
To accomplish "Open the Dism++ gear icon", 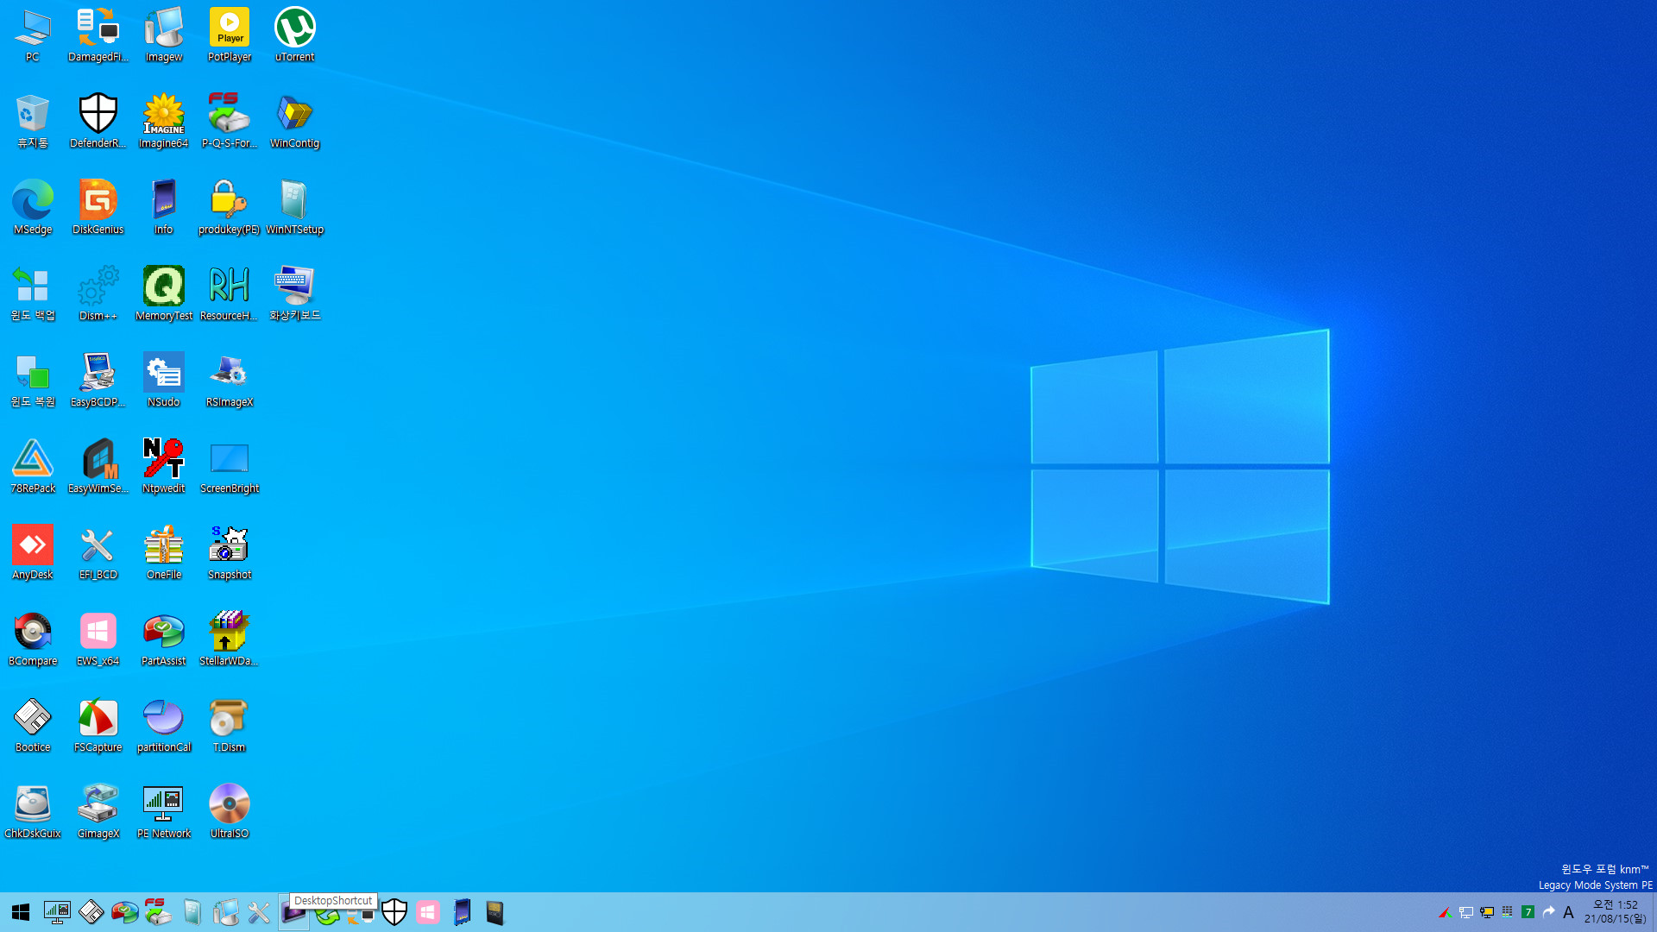I will pyautogui.click(x=98, y=294).
